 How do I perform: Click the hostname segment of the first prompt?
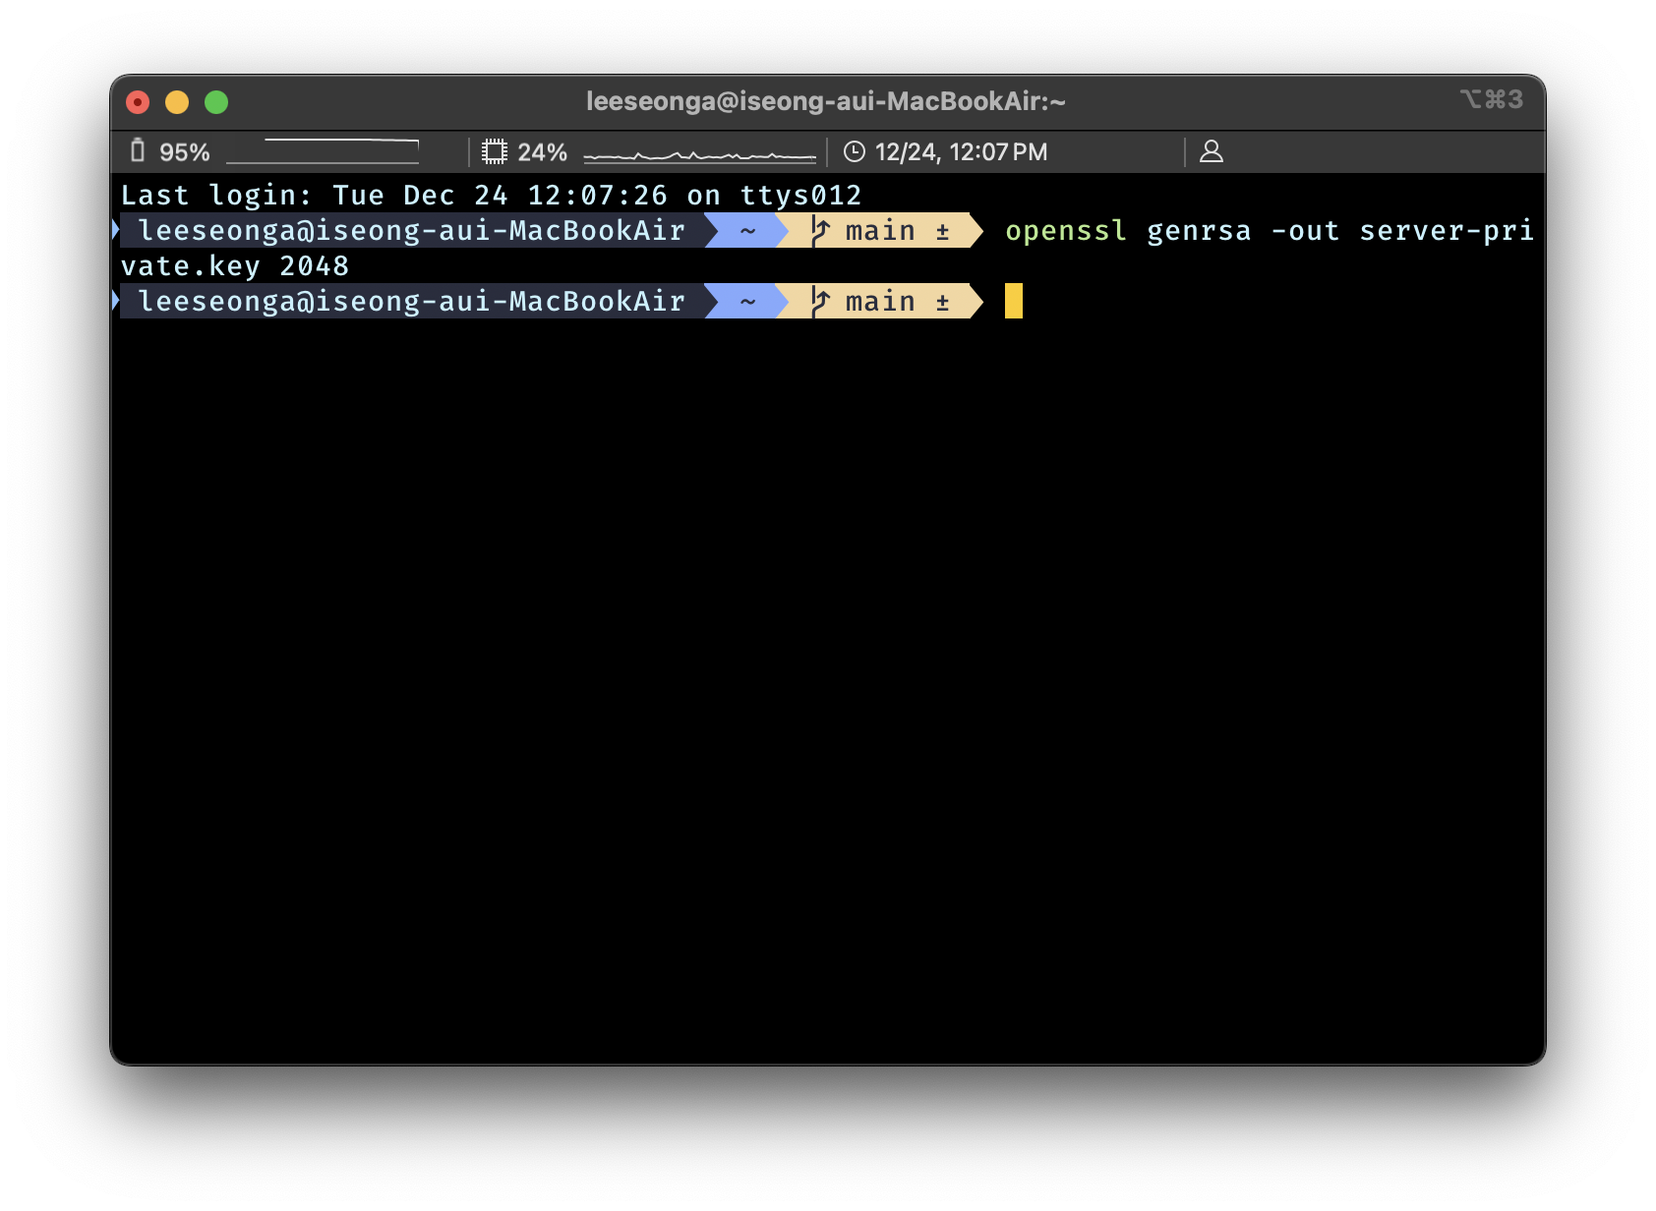tap(411, 230)
